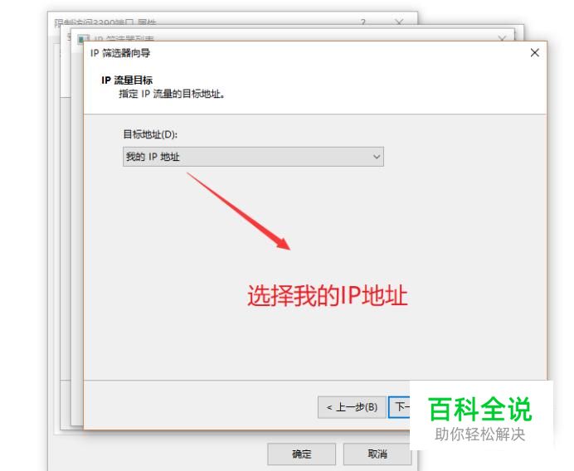Close the IP 筛选器列表 dialog behind wizard
The height and width of the screenshot is (471, 574).
point(502,38)
